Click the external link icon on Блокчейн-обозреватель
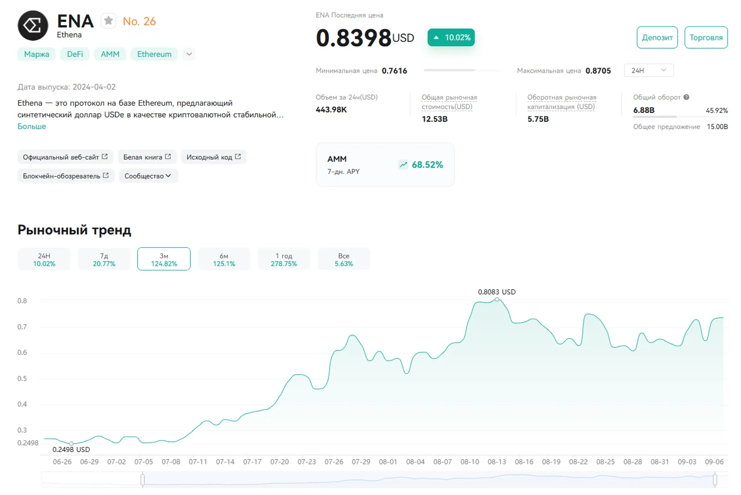The height and width of the screenshot is (495, 741). pos(106,175)
